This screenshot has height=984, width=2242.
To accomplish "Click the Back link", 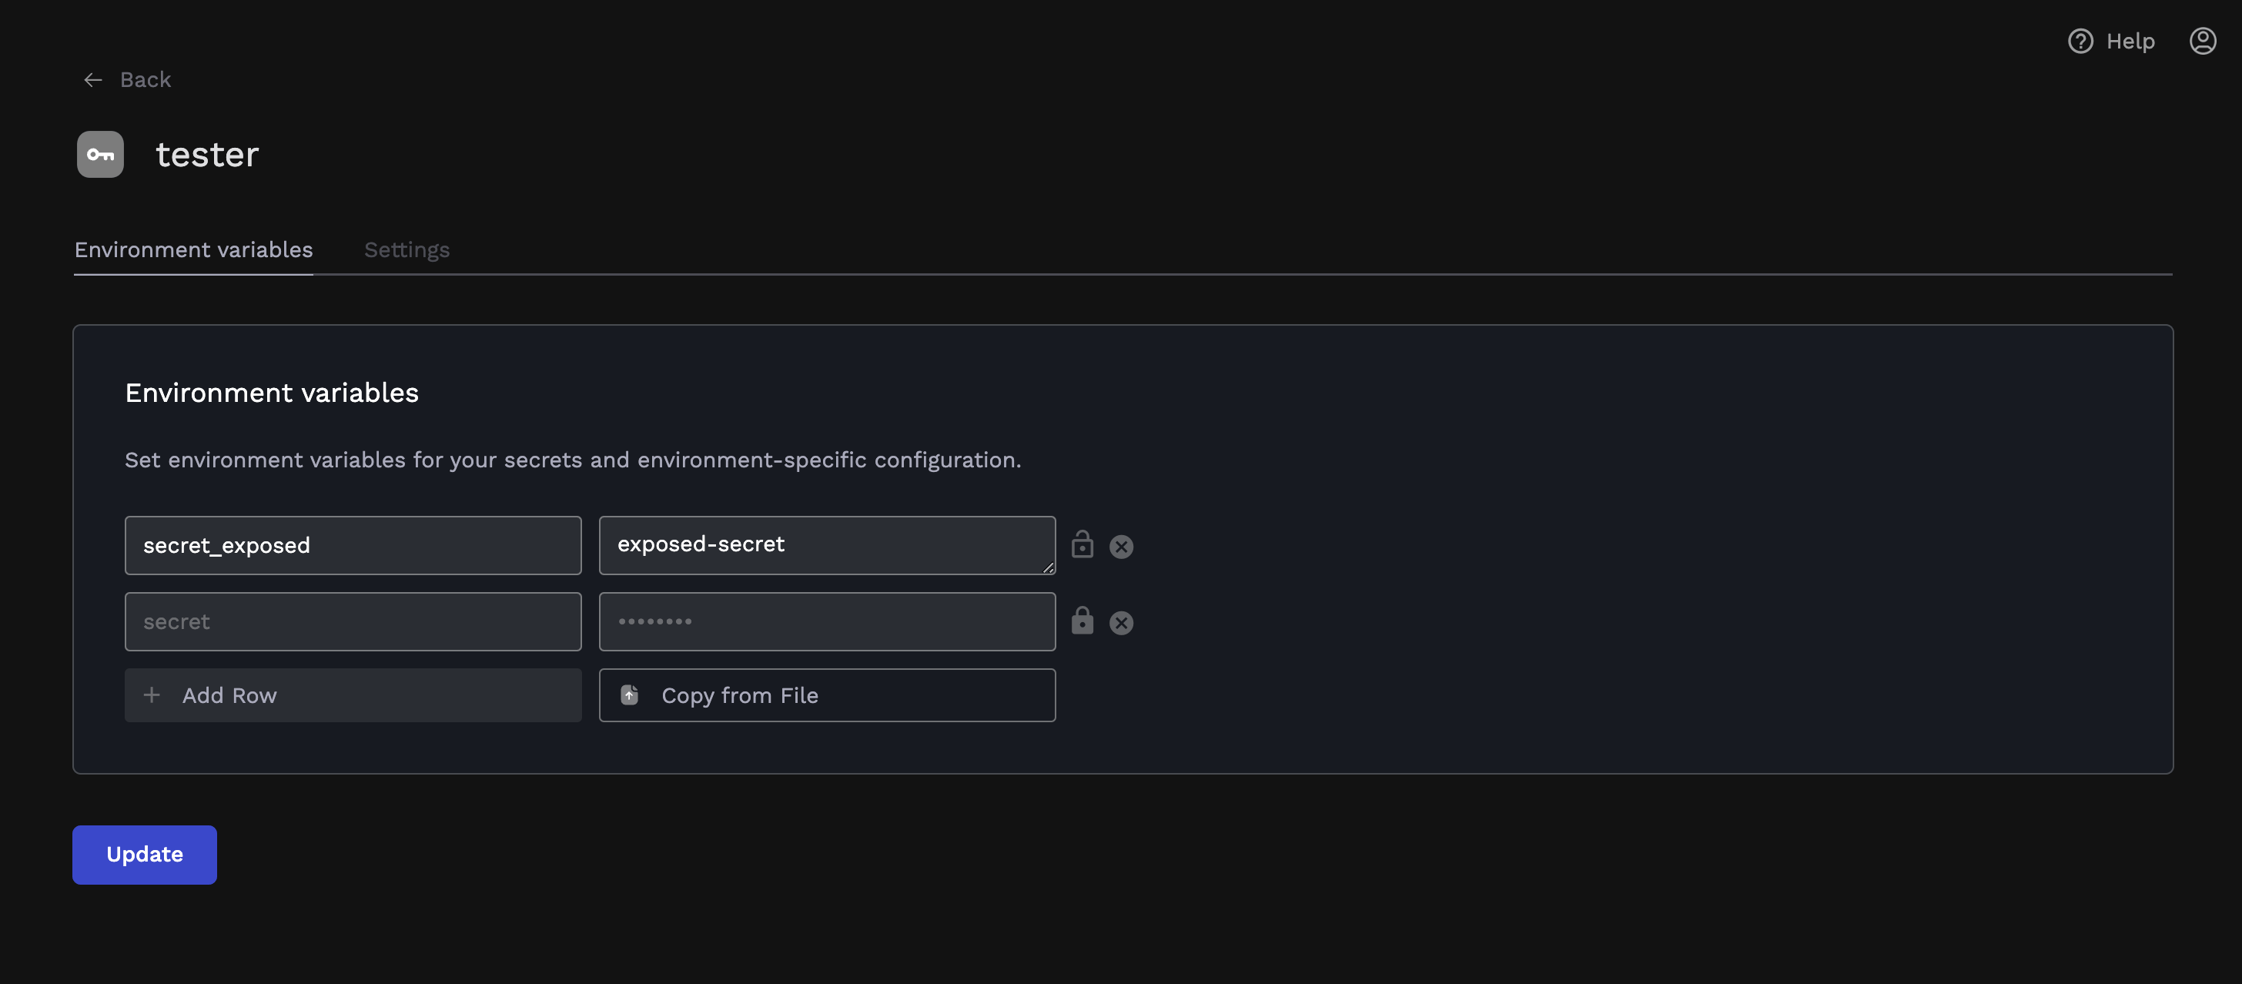I will [145, 79].
